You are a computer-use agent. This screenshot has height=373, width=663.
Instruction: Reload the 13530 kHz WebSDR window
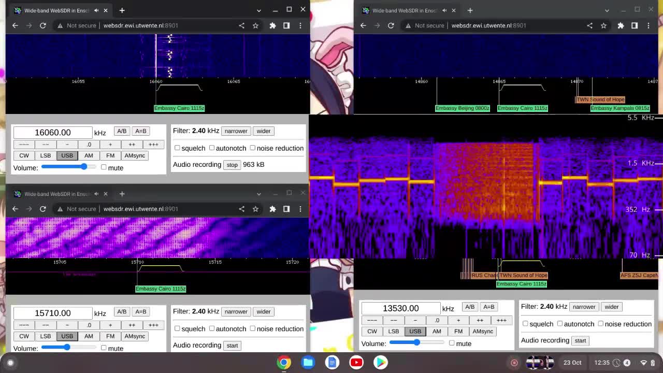coord(391,25)
